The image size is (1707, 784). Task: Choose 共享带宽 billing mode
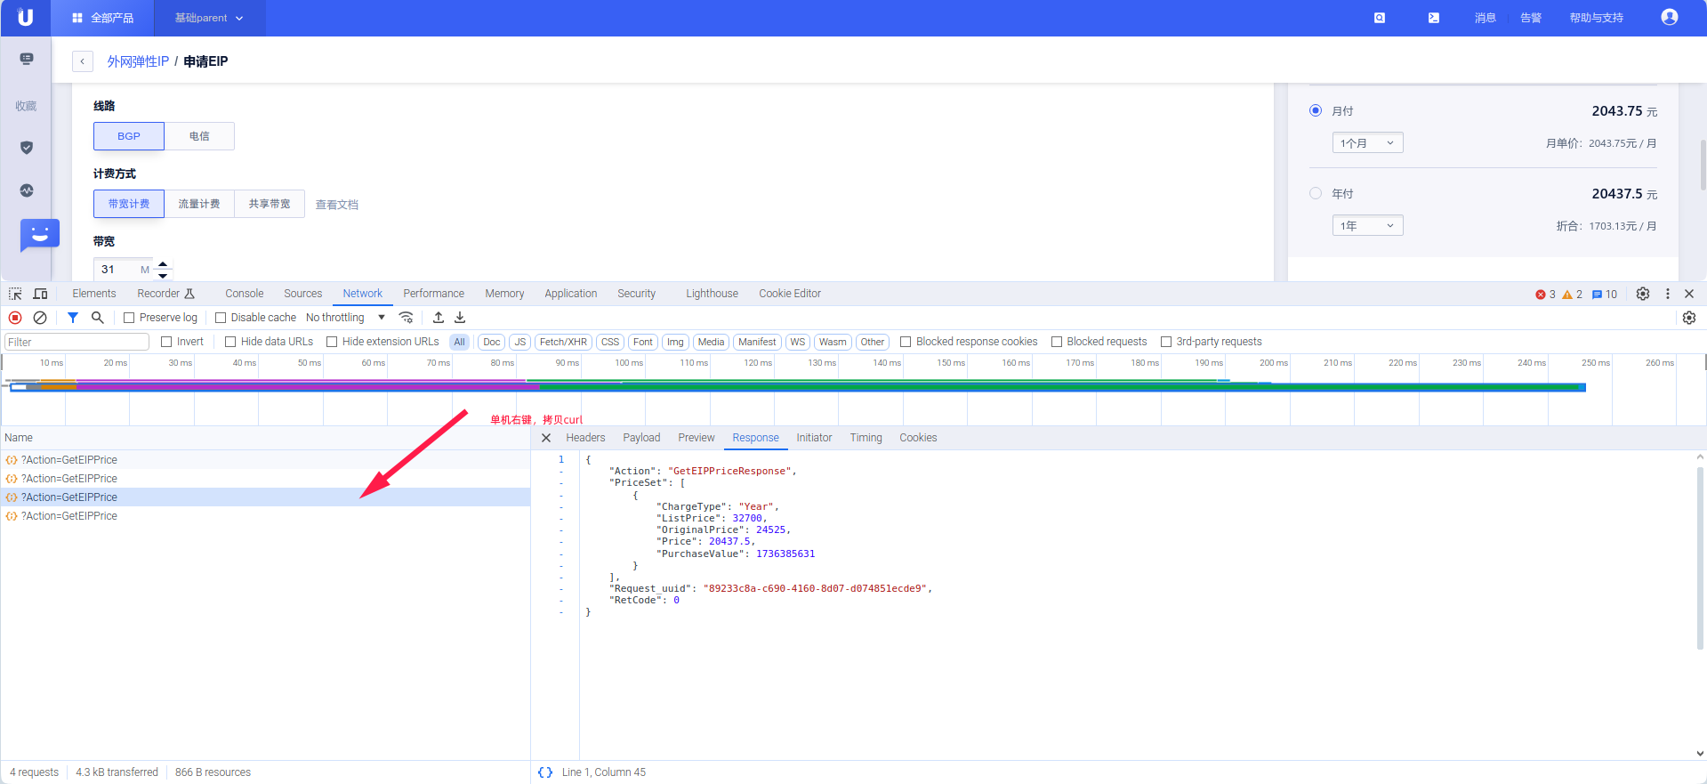tap(270, 204)
